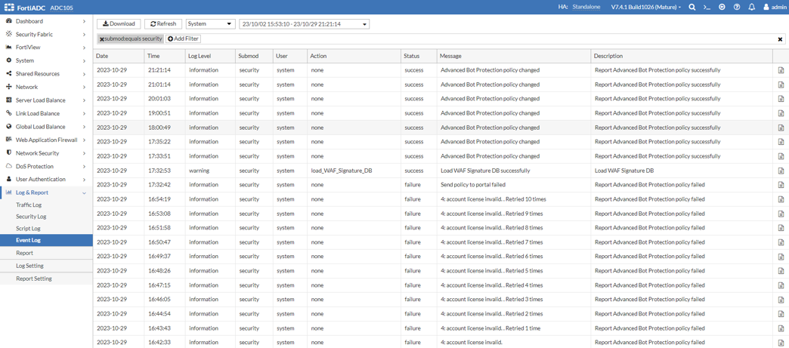Open the help question mark icon
Screen dimensions: 789x348
coord(737,7)
